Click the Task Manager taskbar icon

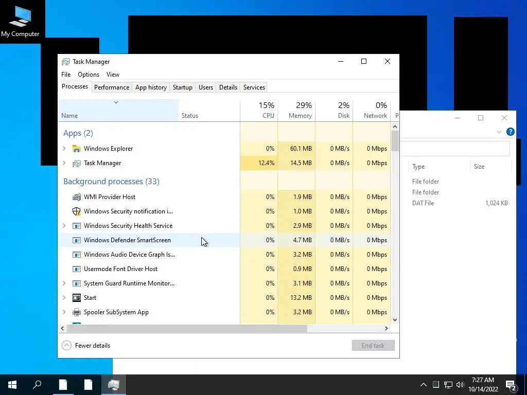(114, 385)
